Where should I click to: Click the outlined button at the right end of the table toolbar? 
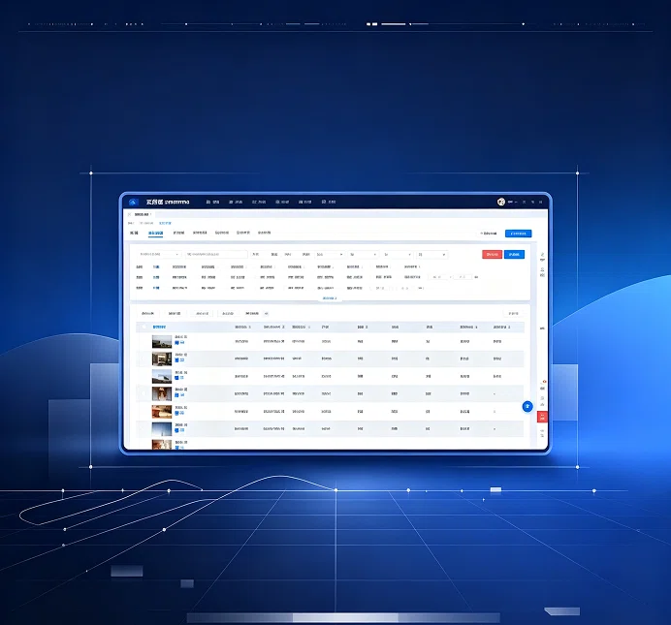pos(513,313)
